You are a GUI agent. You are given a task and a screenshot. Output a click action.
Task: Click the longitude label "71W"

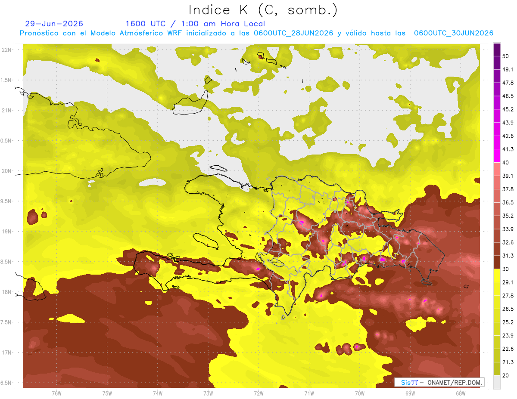(x=309, y=393)
